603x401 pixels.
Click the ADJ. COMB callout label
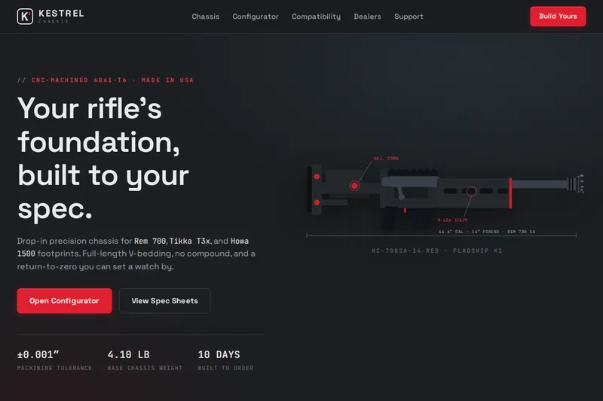386,159
